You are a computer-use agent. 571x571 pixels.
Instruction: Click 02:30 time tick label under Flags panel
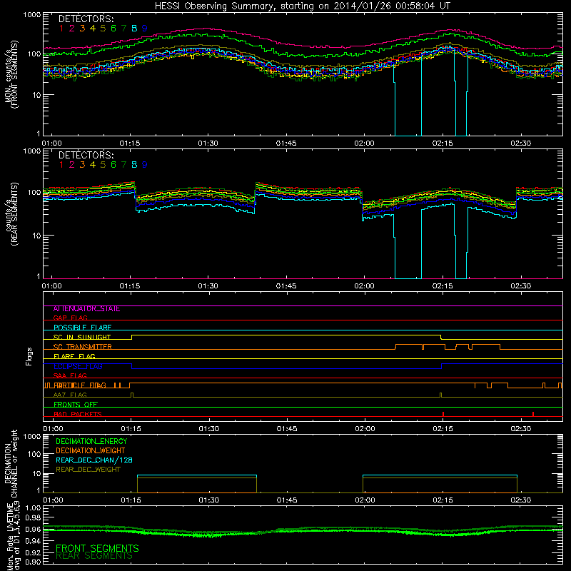[x=521, y=429]
